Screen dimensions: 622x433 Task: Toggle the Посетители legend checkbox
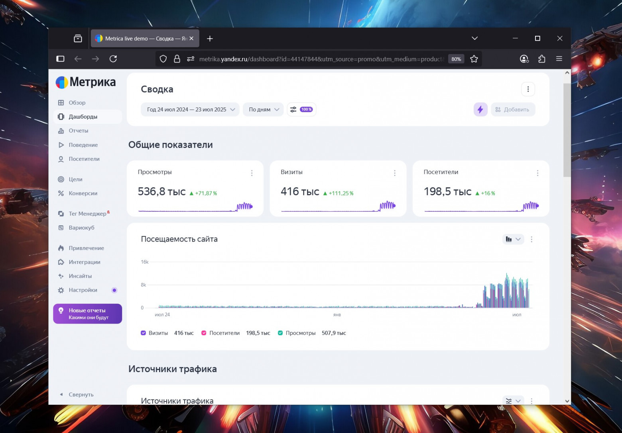pyautogui.click(x=204, y=333)
